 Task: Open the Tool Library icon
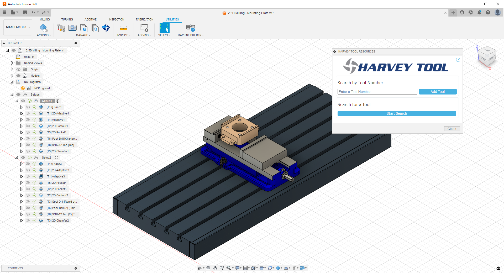(61, 28)
